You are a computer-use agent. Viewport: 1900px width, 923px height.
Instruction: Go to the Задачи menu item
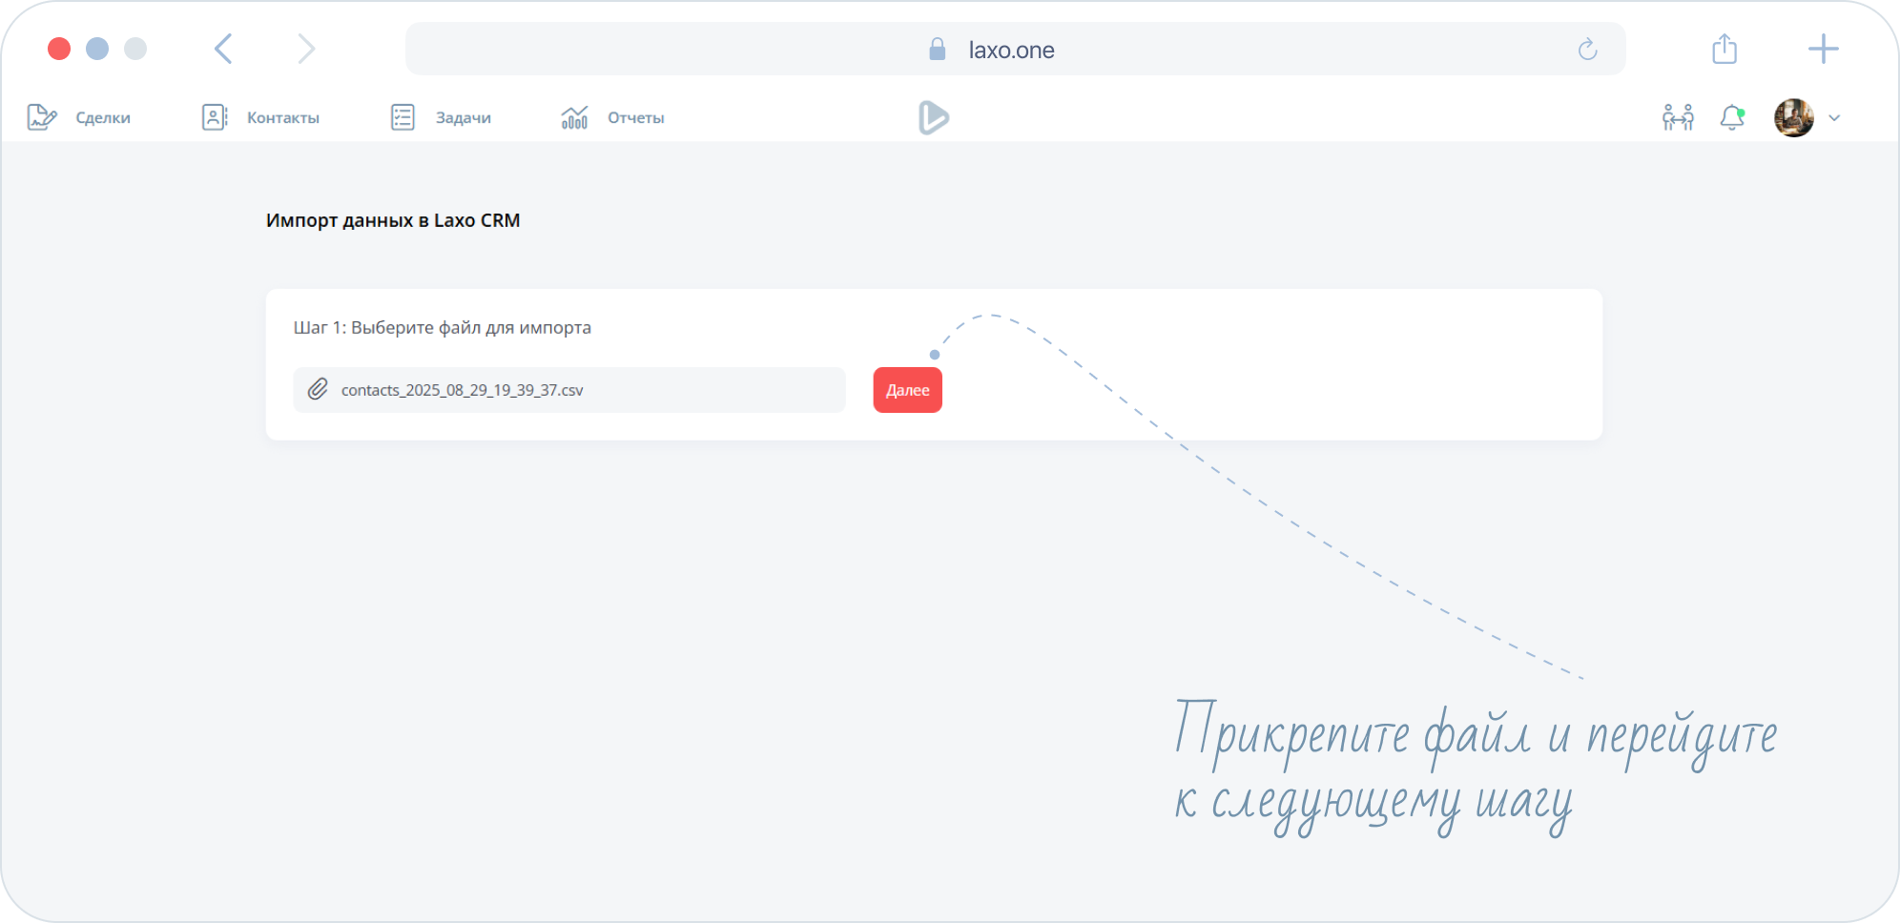[463, 117]
